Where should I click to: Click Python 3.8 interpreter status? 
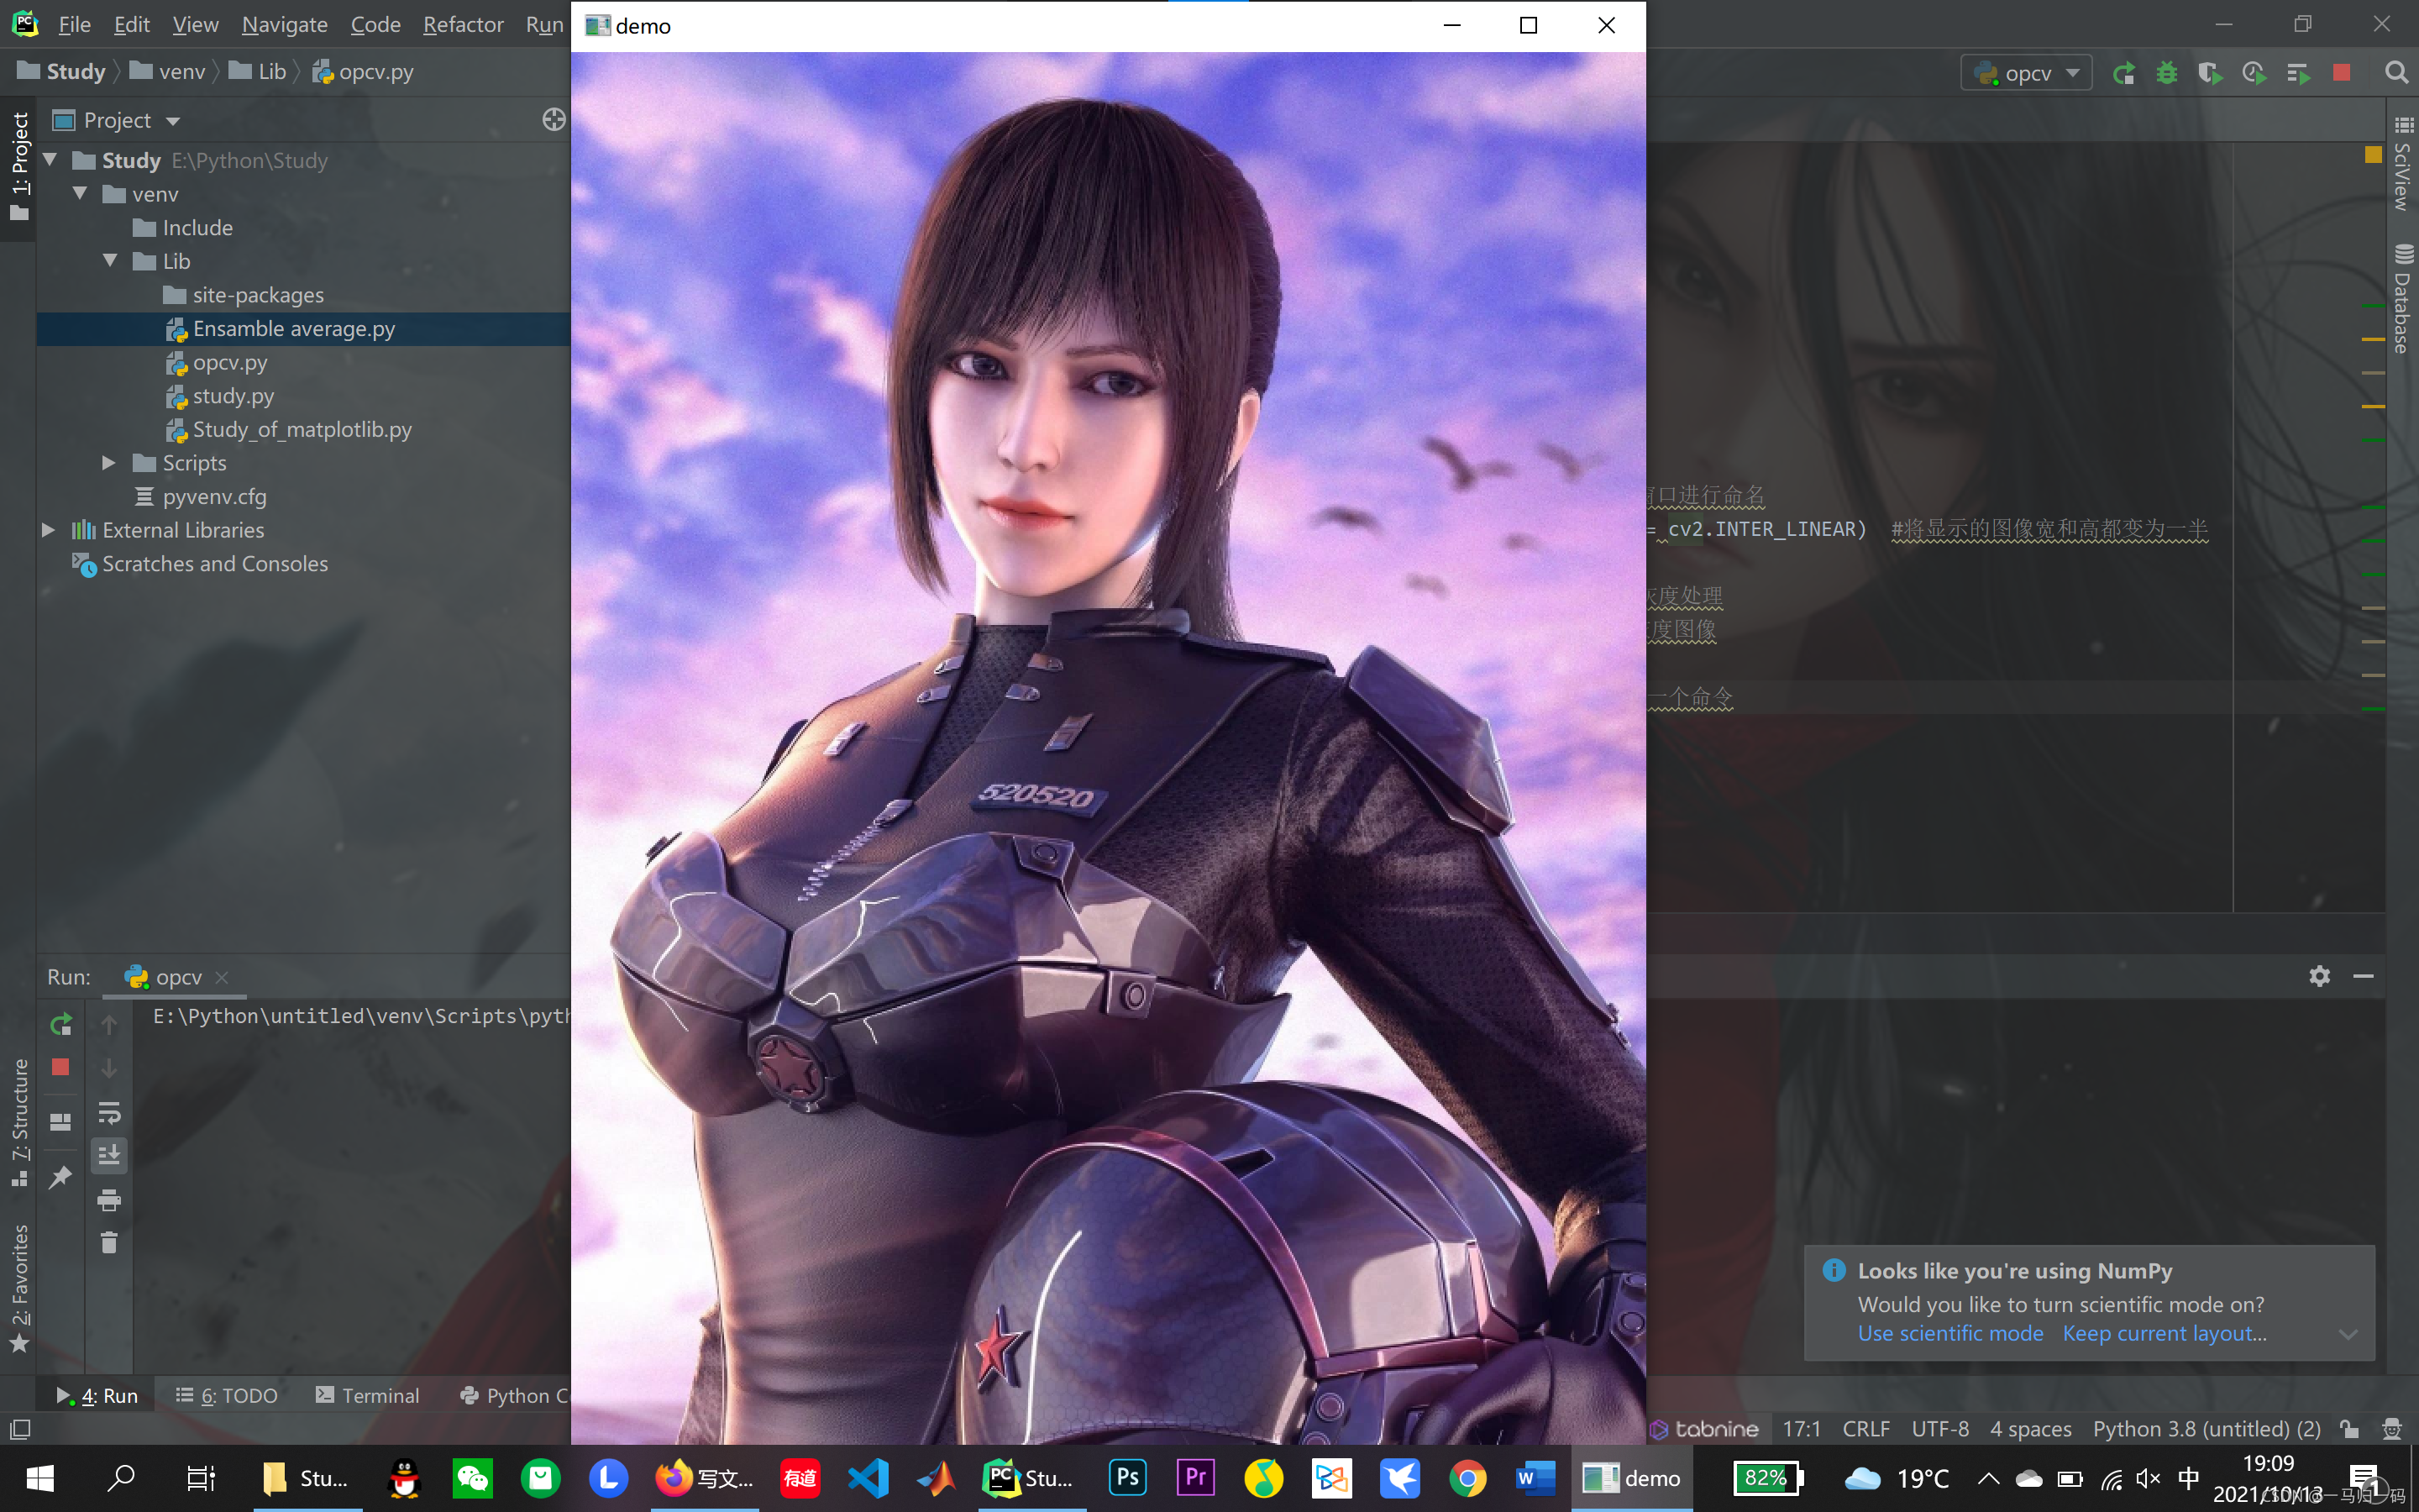2206,1430
